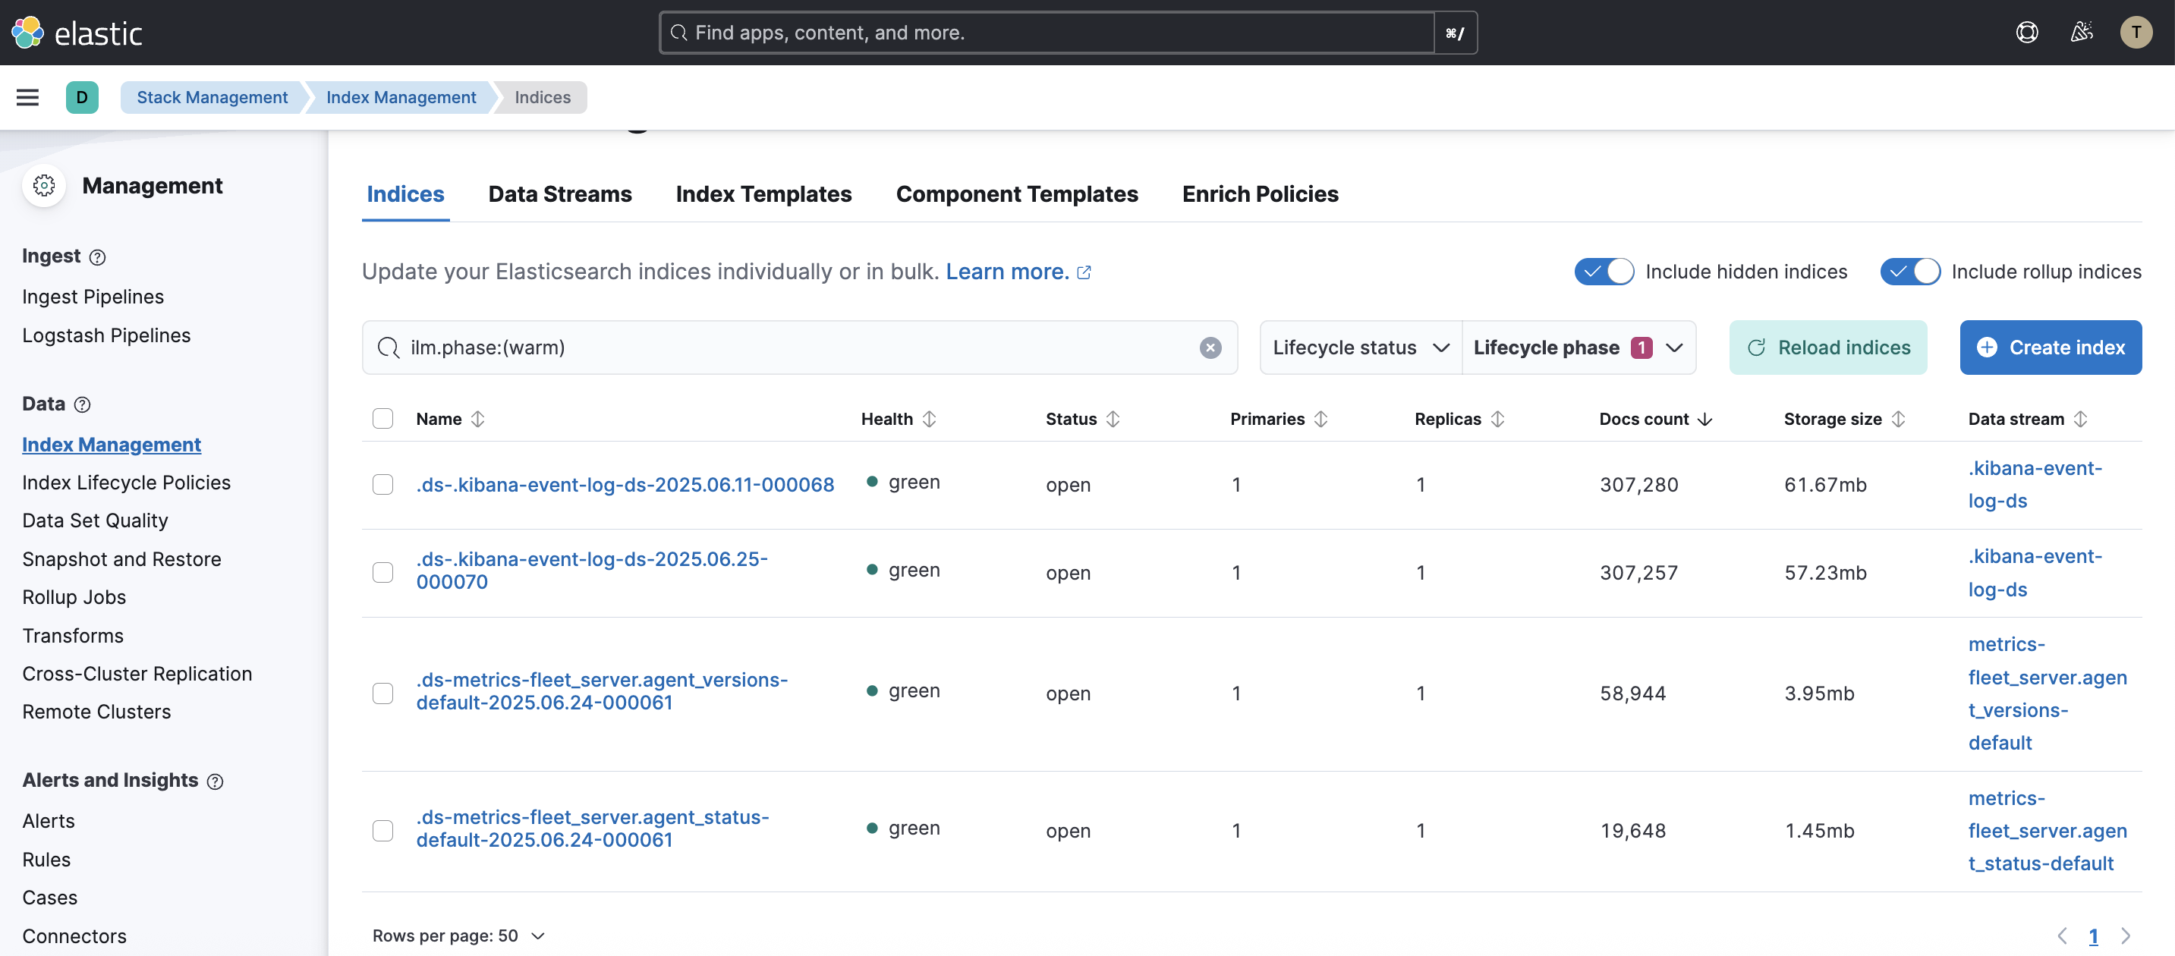Click the search magnifier in filter box
This screenshot has height=956, width=2175.
388,347
